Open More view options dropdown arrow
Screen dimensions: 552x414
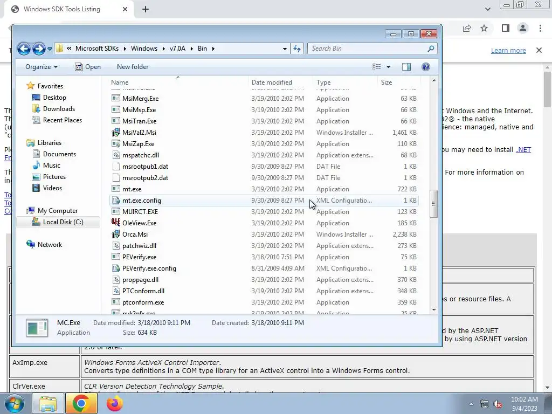(x=388, y=67)
